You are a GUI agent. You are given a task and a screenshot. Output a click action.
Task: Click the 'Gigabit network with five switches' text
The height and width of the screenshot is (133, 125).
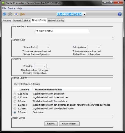[50, 101]
